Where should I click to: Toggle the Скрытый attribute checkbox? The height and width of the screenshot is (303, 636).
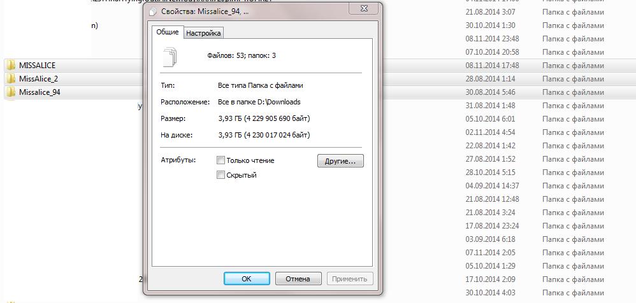coord(220,175)
